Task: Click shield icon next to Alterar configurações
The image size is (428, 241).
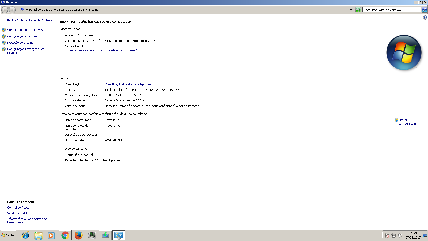Action: pyautogui.click(x=396, y=120)
